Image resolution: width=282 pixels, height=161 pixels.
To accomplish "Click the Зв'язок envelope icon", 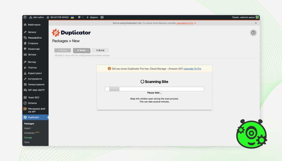I will coord(26,54).
